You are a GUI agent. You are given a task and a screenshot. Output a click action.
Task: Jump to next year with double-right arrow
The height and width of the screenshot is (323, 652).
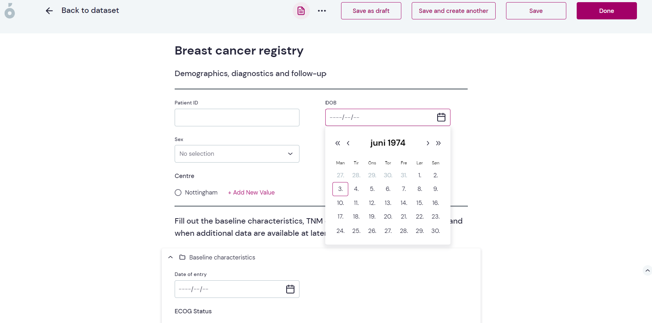point(438,143)
